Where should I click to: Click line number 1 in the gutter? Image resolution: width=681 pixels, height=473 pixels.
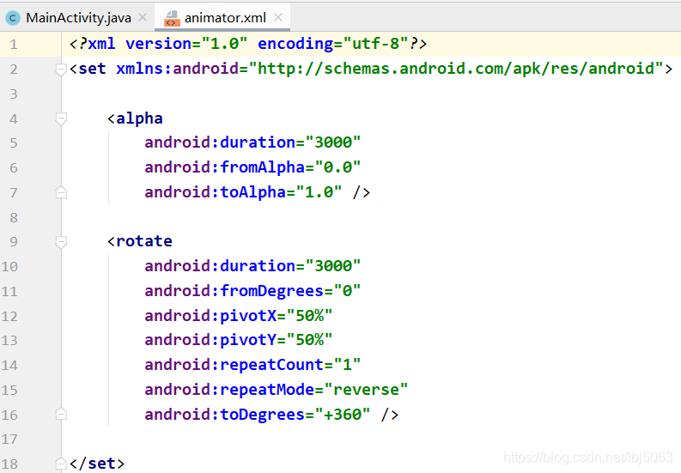tap(14, 45)
